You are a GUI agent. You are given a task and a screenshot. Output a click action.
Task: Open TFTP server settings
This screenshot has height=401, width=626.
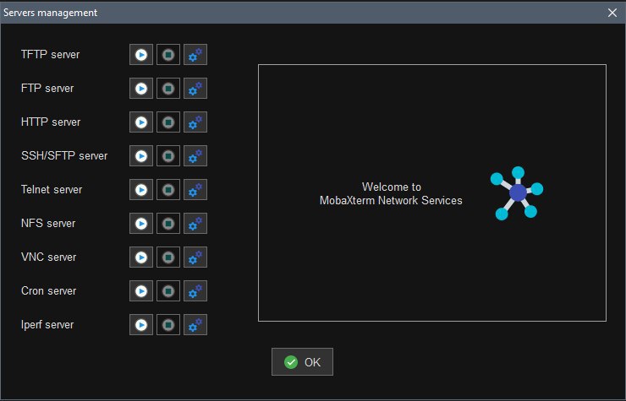[195, 55]
